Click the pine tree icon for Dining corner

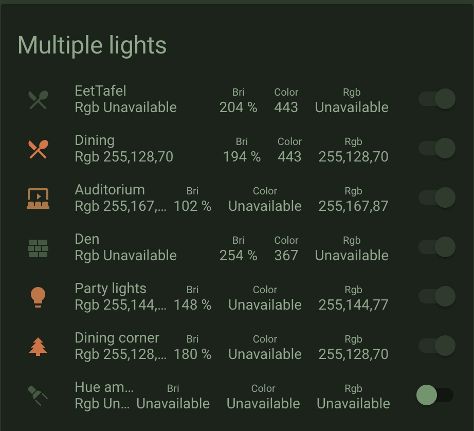click(38, 346)
